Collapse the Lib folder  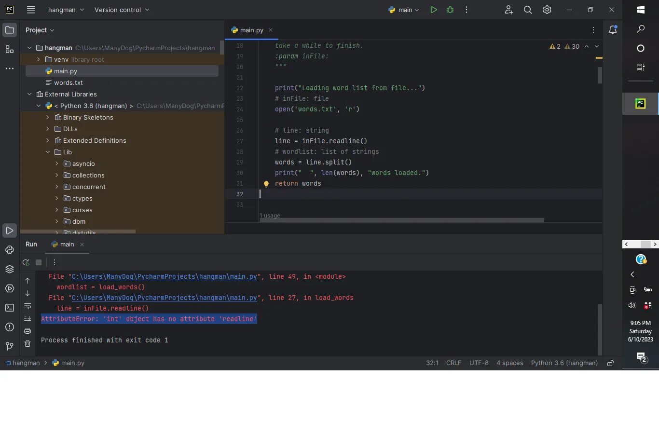(x=47, y=152)
